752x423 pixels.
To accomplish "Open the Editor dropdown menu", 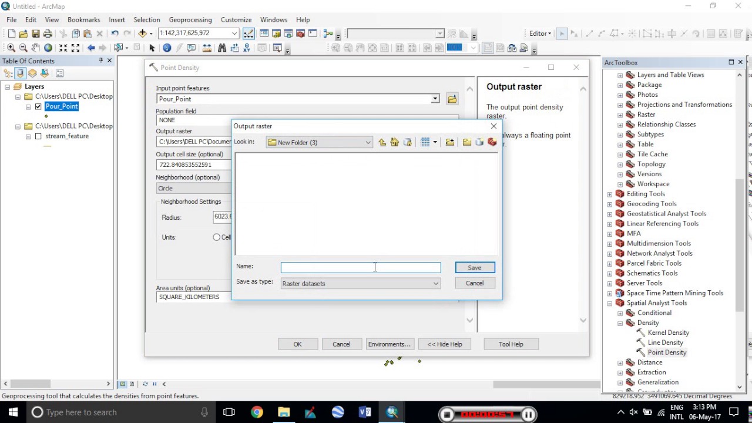I will tap(540, 33).
